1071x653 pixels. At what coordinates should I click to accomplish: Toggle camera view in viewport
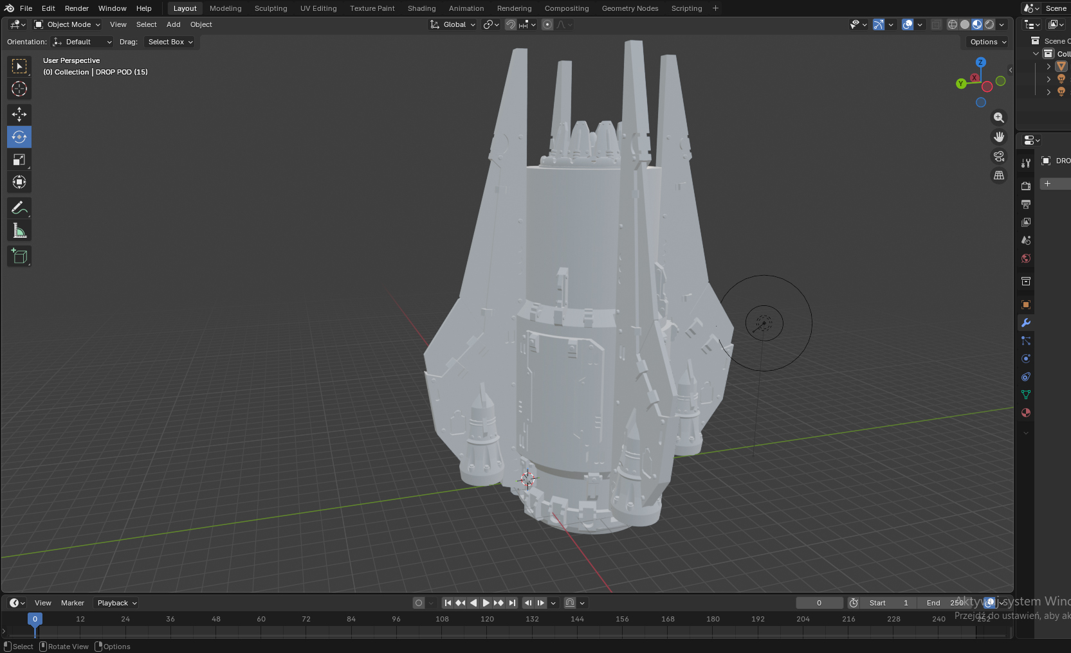tap(999, 156)
